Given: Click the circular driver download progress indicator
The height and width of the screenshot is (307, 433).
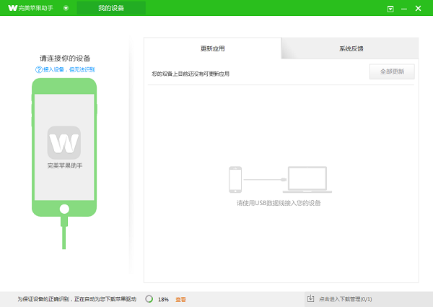Looking at the screenshot, I should 149,299.
